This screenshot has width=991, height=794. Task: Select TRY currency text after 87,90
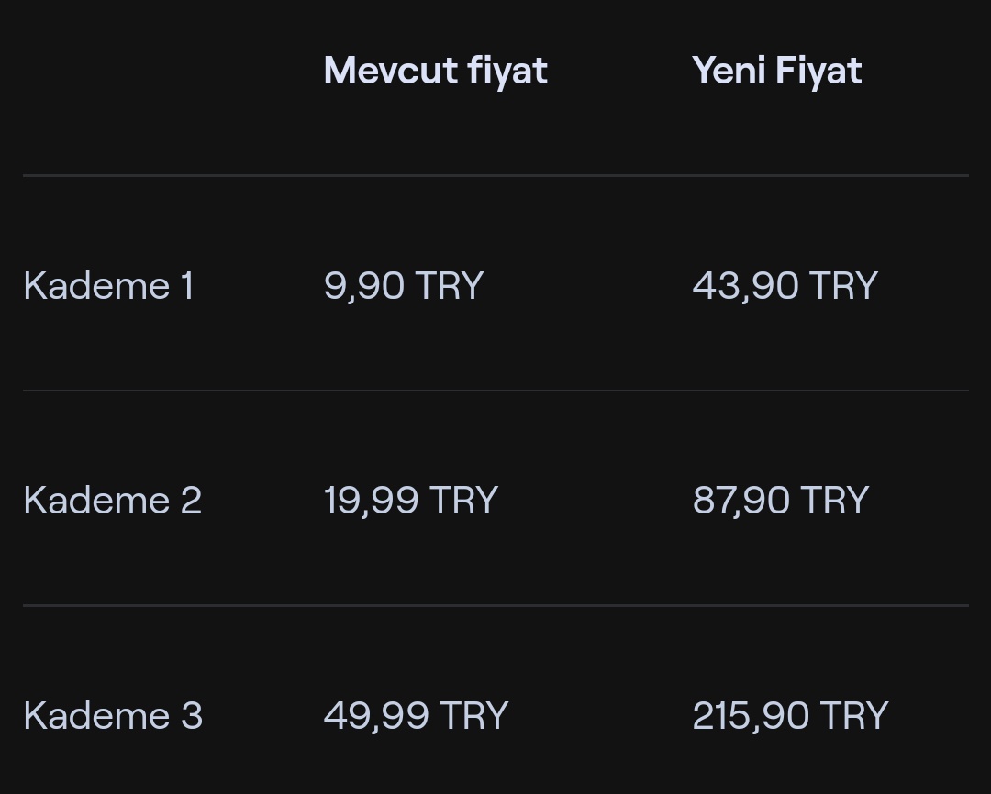coord(835,501)
